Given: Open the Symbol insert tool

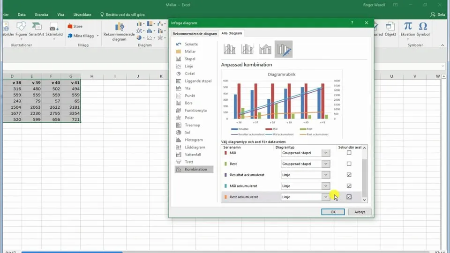Looking at the screenshot, I should pos(423,29).
